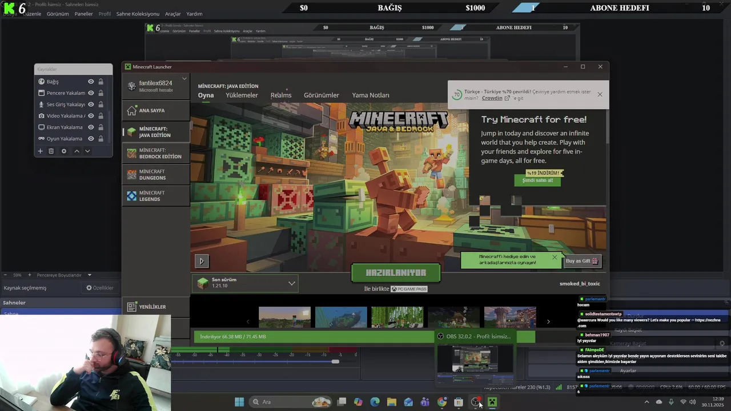Viewport: 731px width, 411px height.
Task: Open Görünüm menu in OBS
Action: click(58, 14)
